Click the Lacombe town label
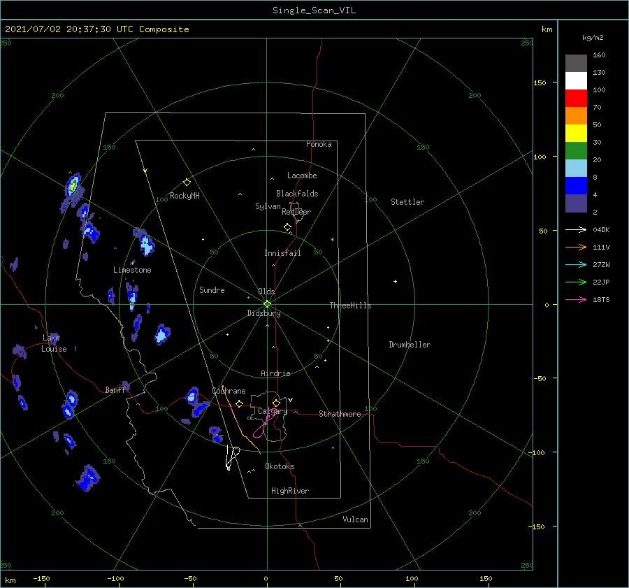This screenshot has width=629, height=588. [302, 175]
